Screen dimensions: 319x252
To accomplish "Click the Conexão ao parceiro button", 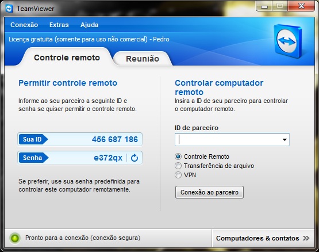I will tap(209, 192).
